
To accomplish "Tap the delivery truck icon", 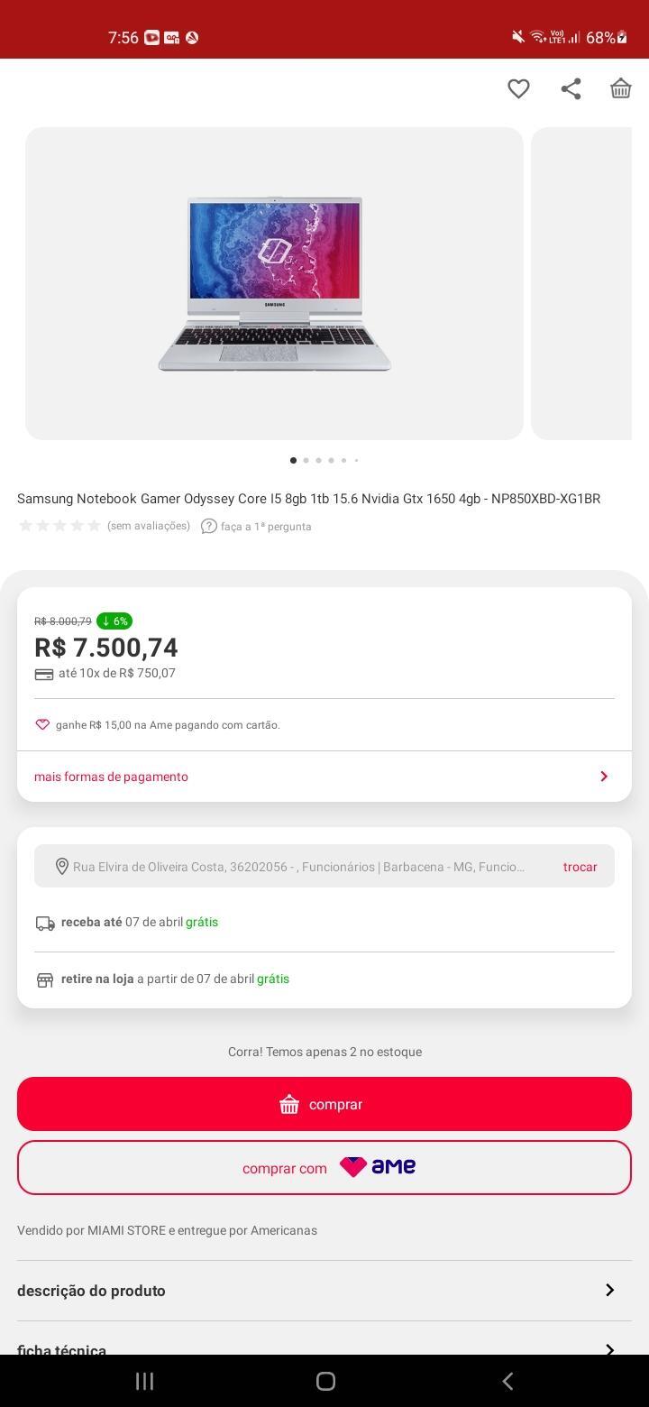I will pos(45,923).
